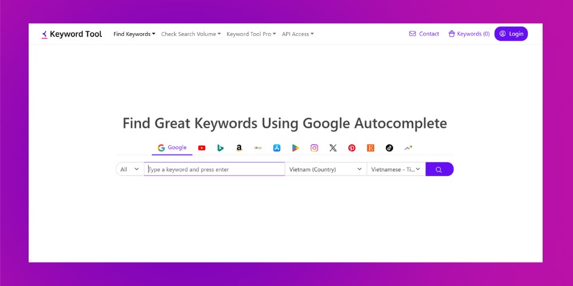
Task: Click the Login button
Action: click(511, 34)
